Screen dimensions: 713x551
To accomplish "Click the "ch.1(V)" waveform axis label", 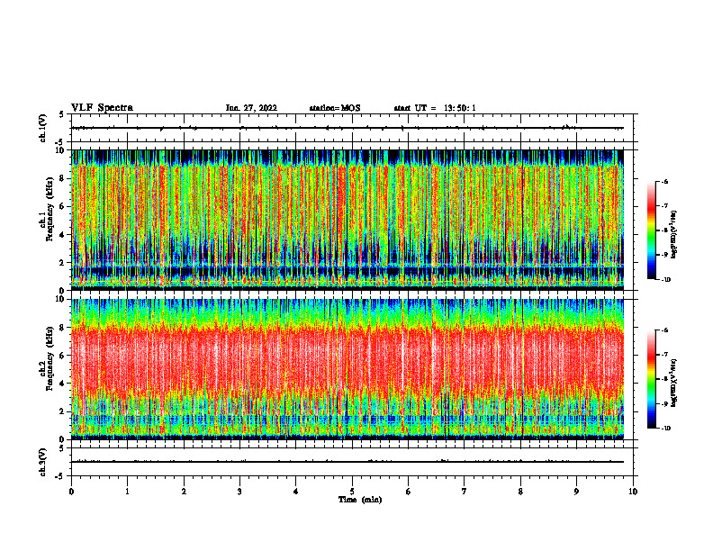I will pyautogui.click(x=43, y=128).
